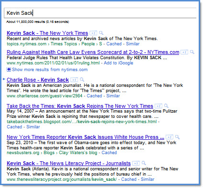
Task: Open Kevin Sack - The News Literacy Project link
Action: point(69,163)
